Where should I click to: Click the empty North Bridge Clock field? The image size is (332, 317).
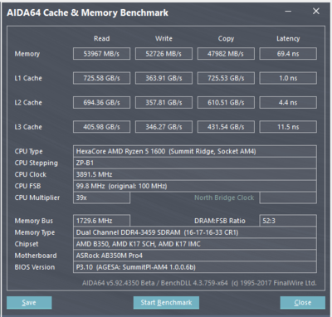288,198
